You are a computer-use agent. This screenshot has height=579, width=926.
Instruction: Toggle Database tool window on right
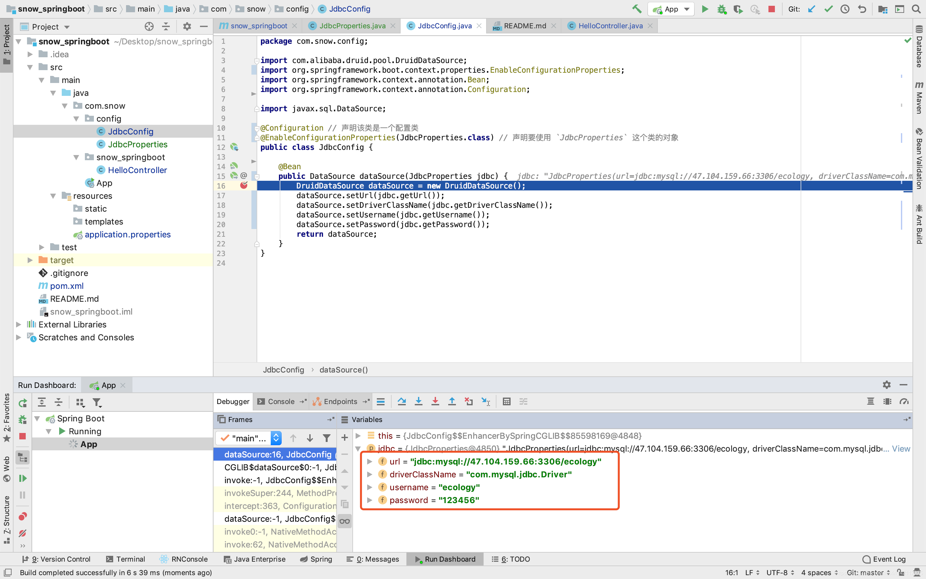tap(919, 46)
